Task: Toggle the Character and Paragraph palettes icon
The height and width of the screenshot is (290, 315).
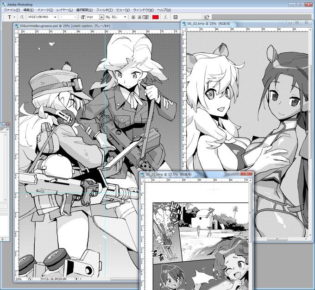Action: (176, 17)
